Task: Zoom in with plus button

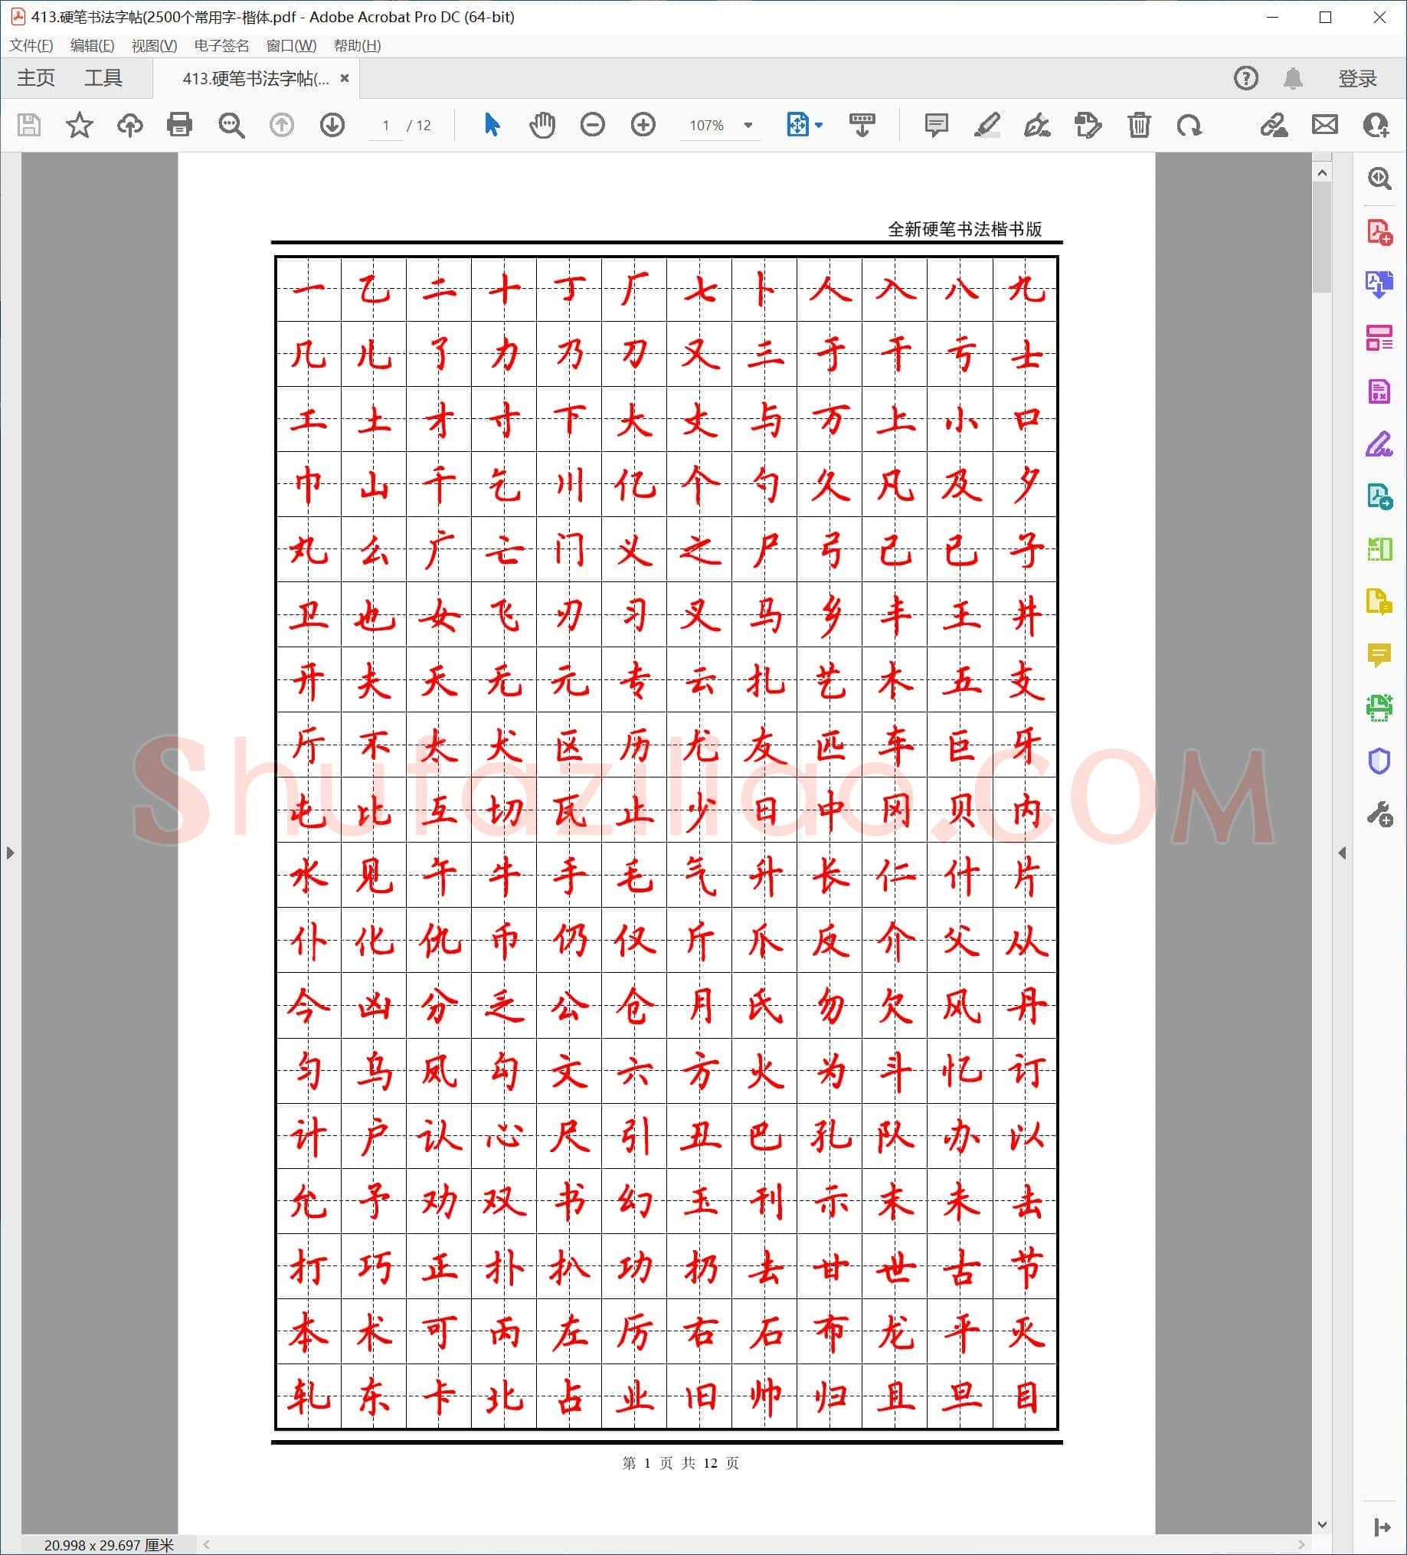Action: point(643,125)
